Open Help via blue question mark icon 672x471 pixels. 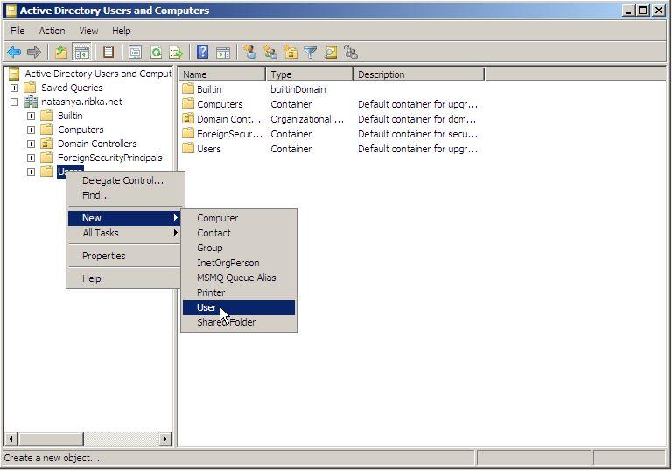point(202,53)
